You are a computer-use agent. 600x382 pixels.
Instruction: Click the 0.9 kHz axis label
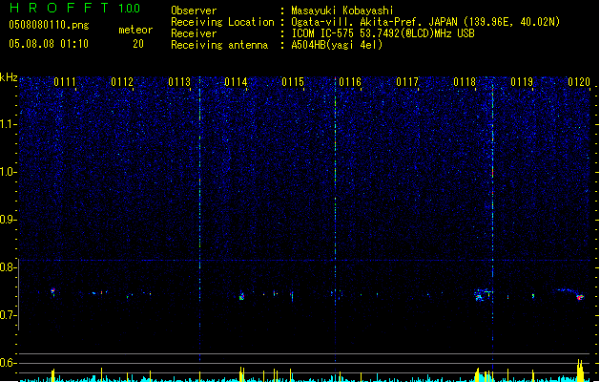coord(8,220)
